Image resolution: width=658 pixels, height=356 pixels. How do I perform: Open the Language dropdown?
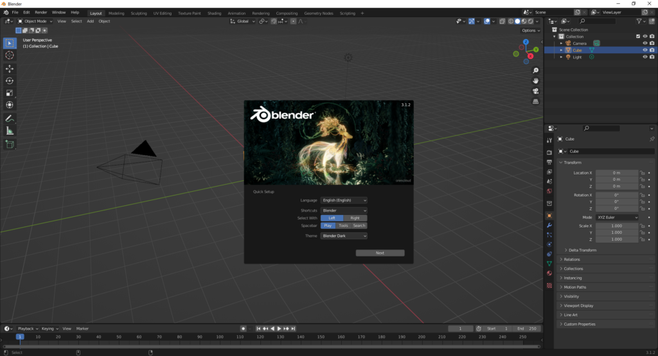(x=344, y=200)
